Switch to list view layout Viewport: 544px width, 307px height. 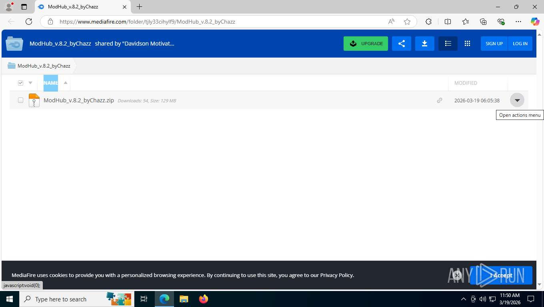[x=448, y=44]
